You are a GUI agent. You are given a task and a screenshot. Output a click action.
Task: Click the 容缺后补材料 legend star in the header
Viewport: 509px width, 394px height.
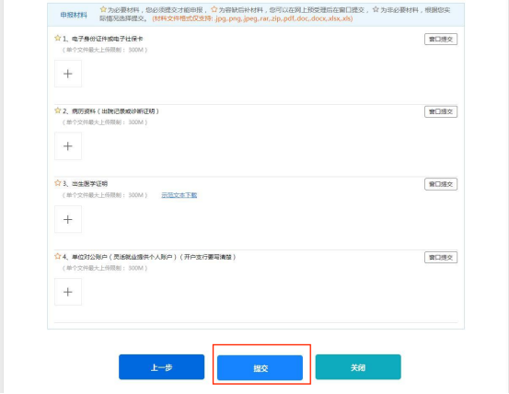[214, 9]
